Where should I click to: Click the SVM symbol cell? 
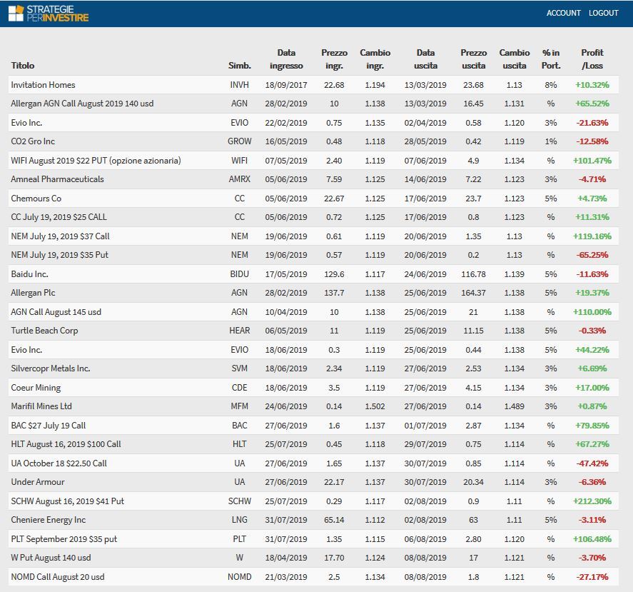click(x=239, y=368)
